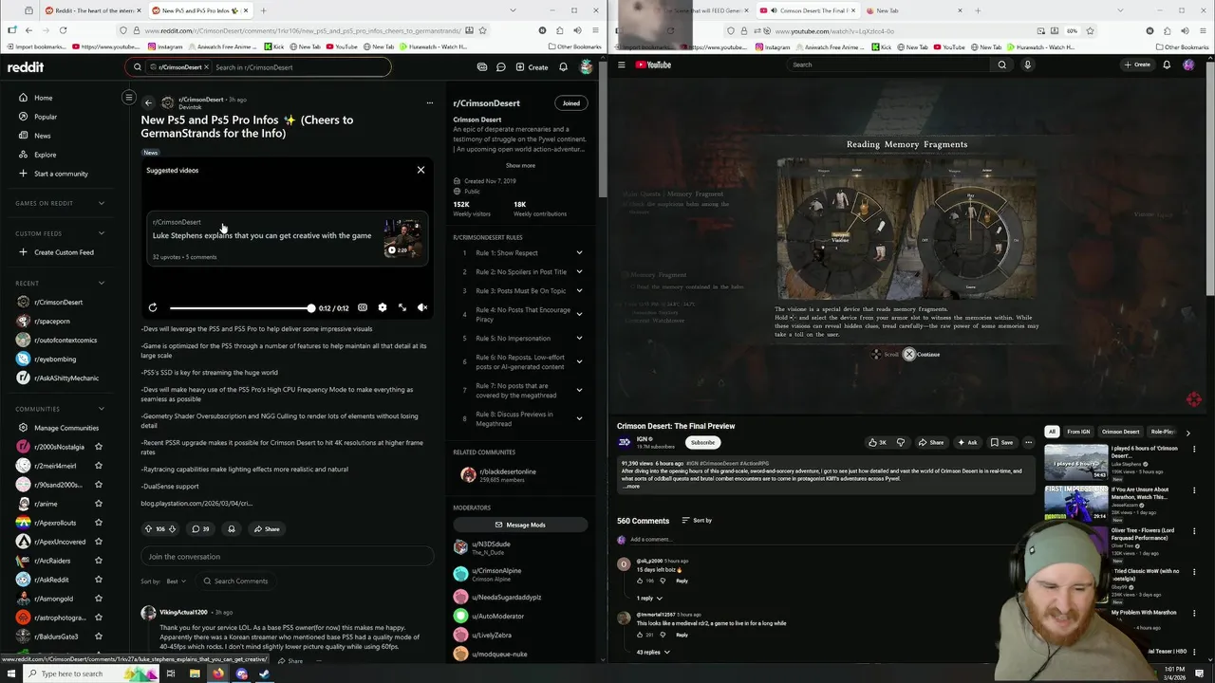Remove r/CrimsonDesert search filter chip
The width and height of the screenshot is (1215, 683).
point(206,67)
